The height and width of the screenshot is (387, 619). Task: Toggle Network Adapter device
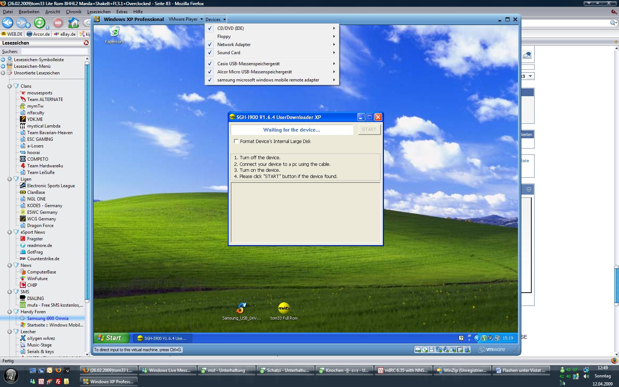pos(272,45)
